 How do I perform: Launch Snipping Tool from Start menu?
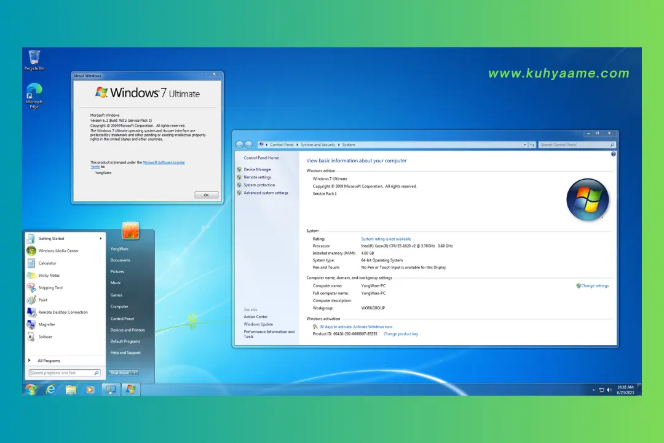(x=65, y=288)
